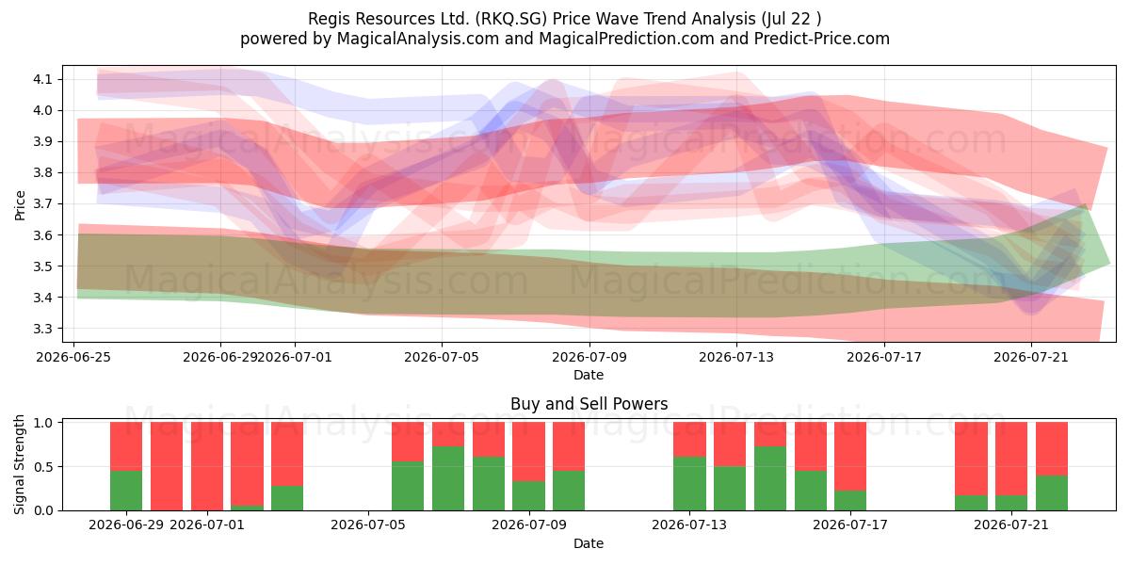Click 2026-07-21 date tick under price chart
The height and width of the screenshot is (565, 1130).
(x=1030, y=357)
